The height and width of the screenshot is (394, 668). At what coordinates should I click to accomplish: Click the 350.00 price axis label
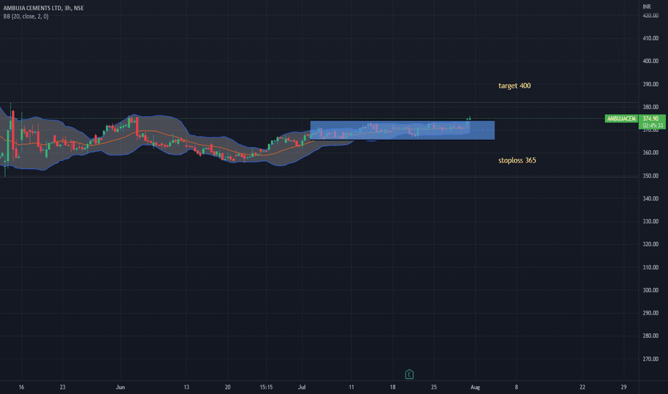click(x=651, y=176)
